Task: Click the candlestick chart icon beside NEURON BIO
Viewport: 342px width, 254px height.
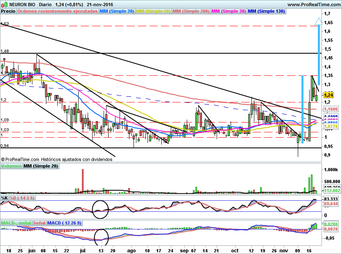Action: tap(3, 4)
